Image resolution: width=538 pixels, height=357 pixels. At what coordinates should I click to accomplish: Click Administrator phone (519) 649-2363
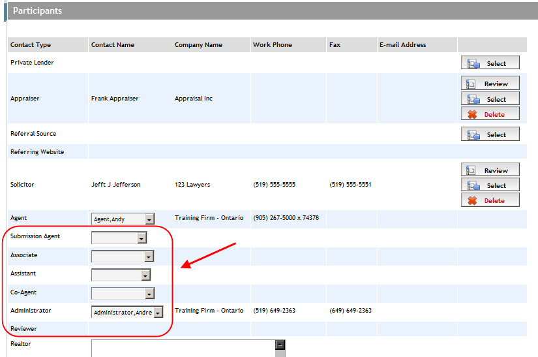274,310
